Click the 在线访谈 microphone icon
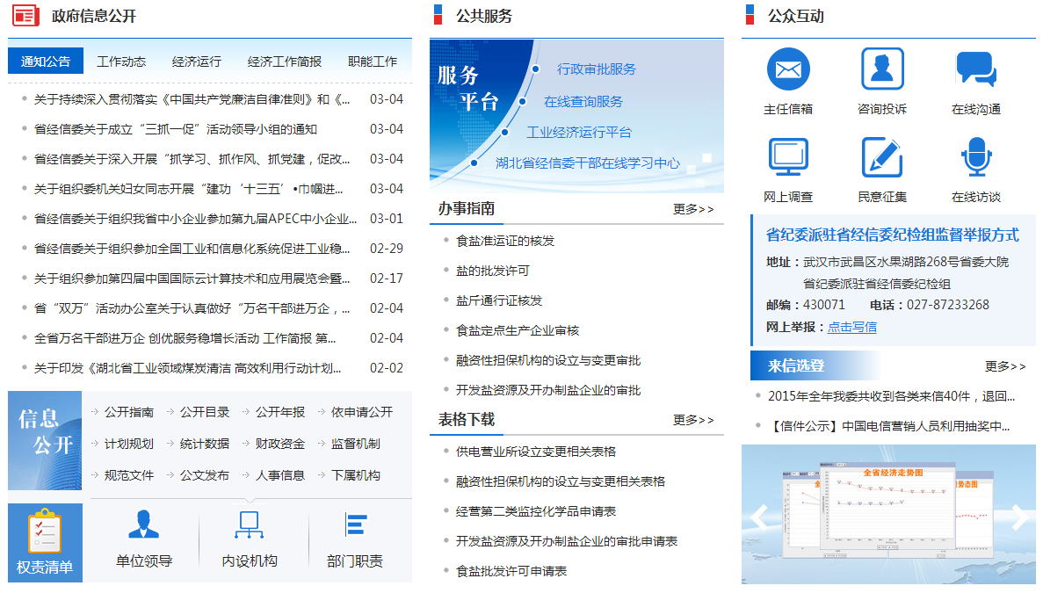This screenshot has width=1043, height=593. tap(975, 157)
